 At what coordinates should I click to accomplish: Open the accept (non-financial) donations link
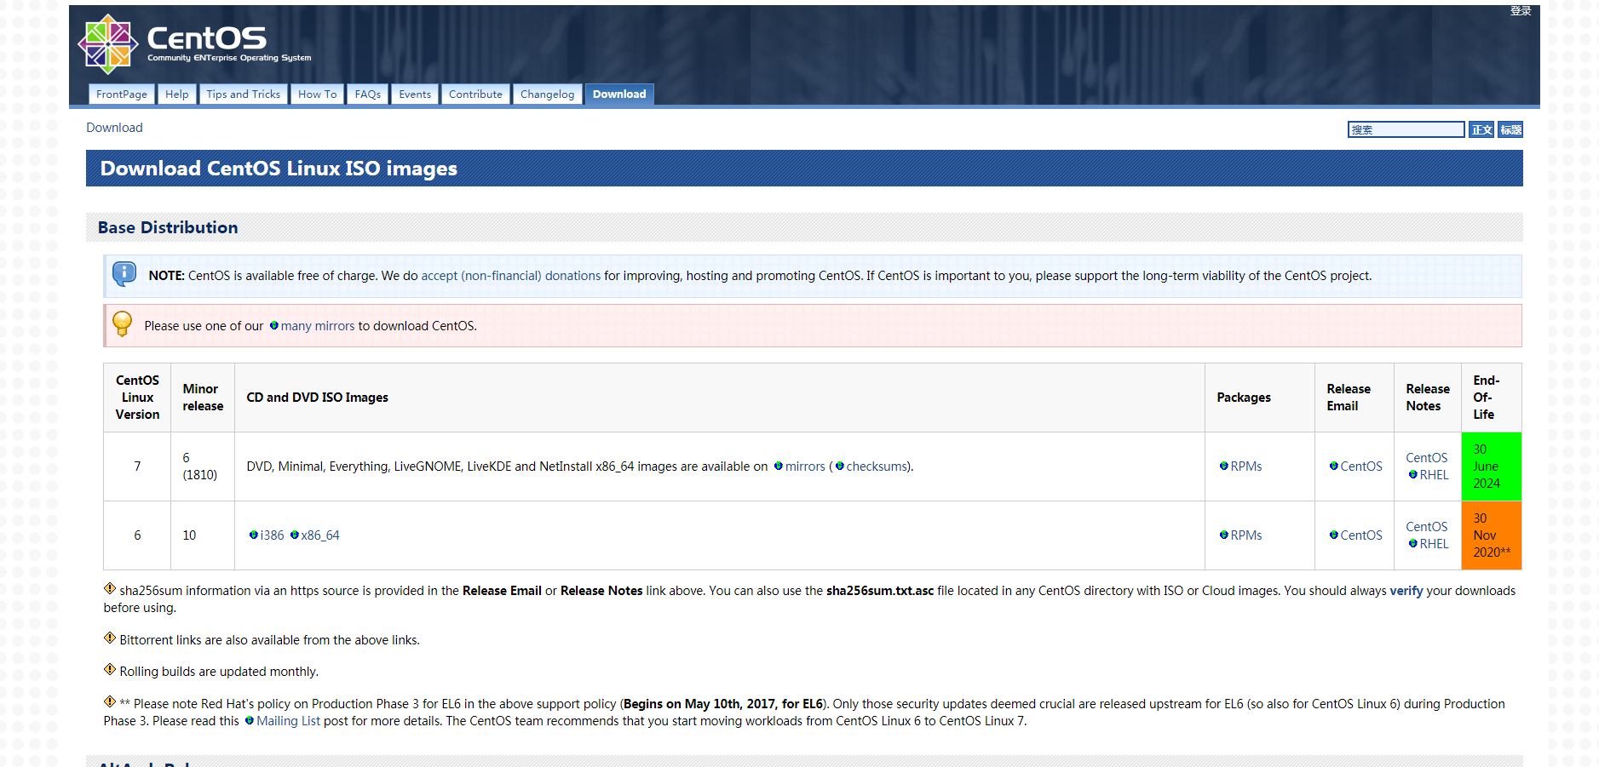[x=511, y=276]
